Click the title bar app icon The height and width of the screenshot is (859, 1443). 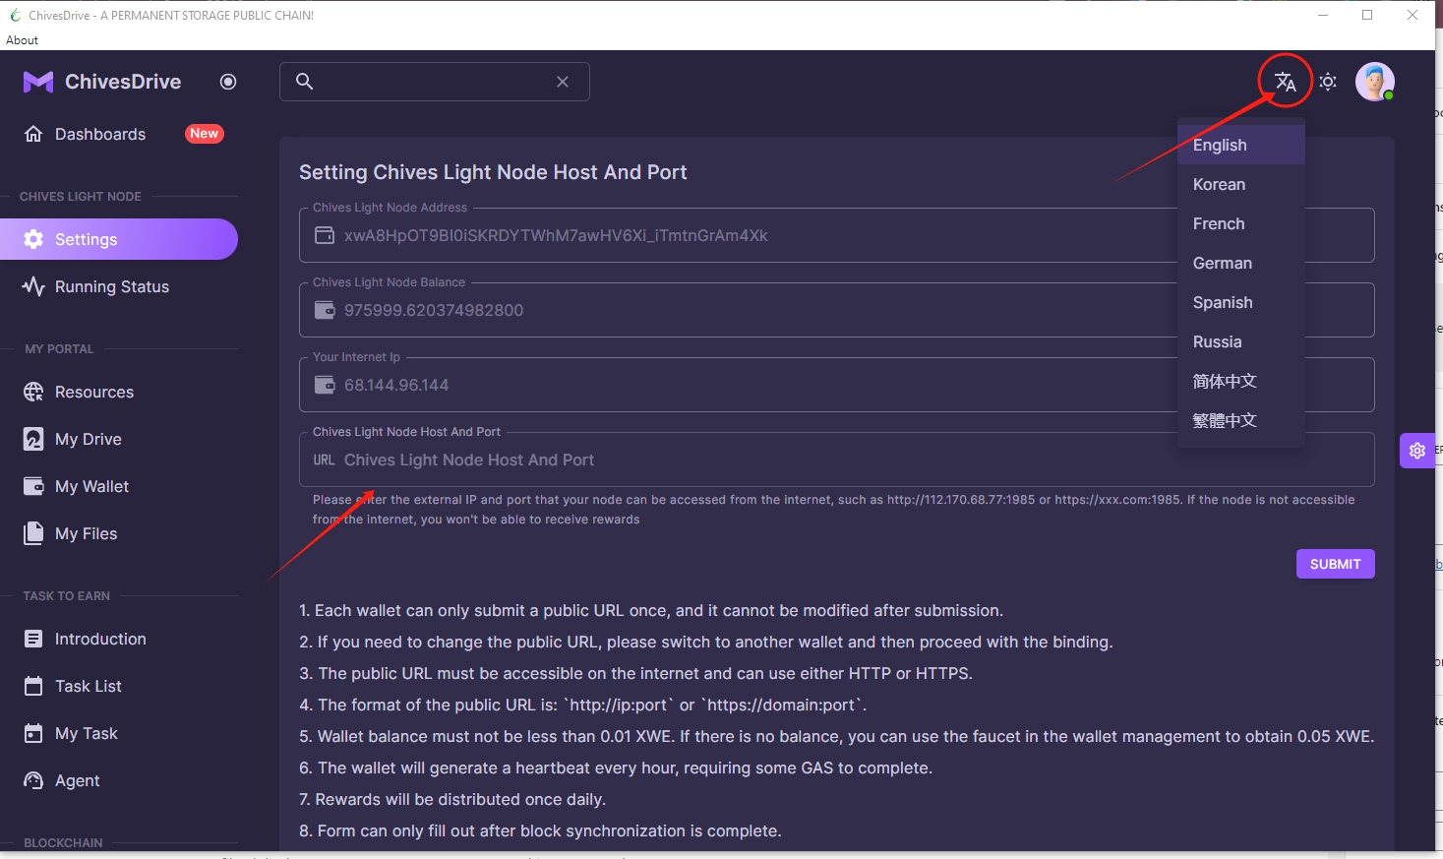pyautogui.click(x=15, y=15)
